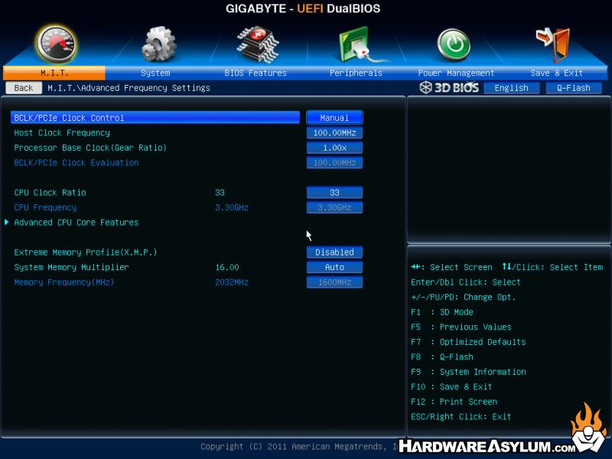Click the F9 : System Information help line
This screenshot has width=612, height=459.
click(468, 372)
